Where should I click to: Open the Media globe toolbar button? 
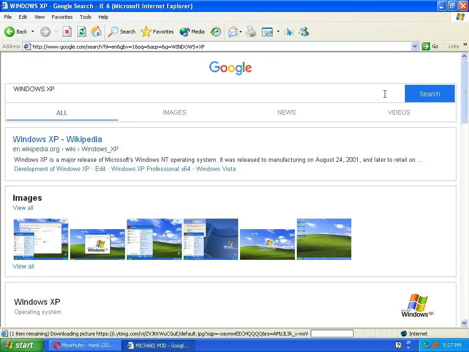(192, 32)
